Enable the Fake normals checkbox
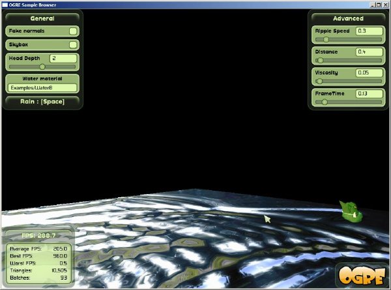 pyautogui.click(x=73, y=31)
